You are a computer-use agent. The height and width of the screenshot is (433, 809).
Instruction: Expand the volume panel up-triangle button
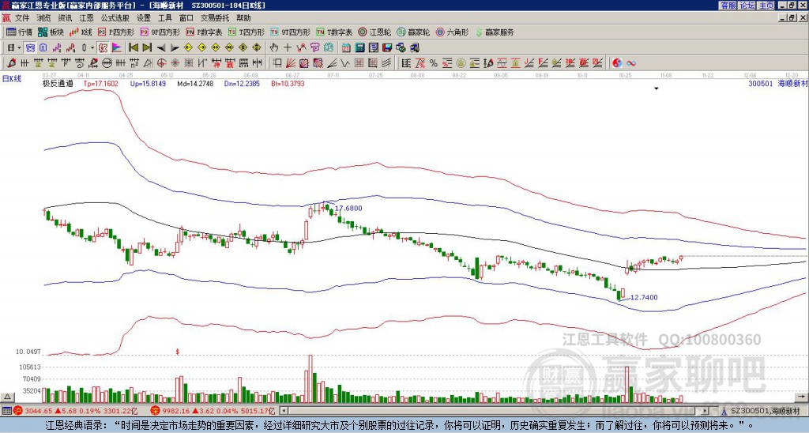pyautogui.click(x=7, y=397)
